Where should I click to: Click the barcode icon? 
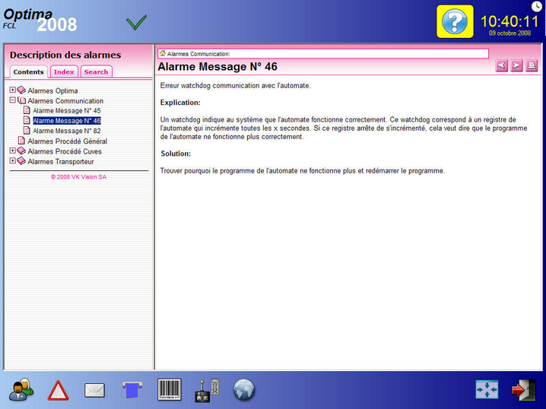(x=169, y=389)
